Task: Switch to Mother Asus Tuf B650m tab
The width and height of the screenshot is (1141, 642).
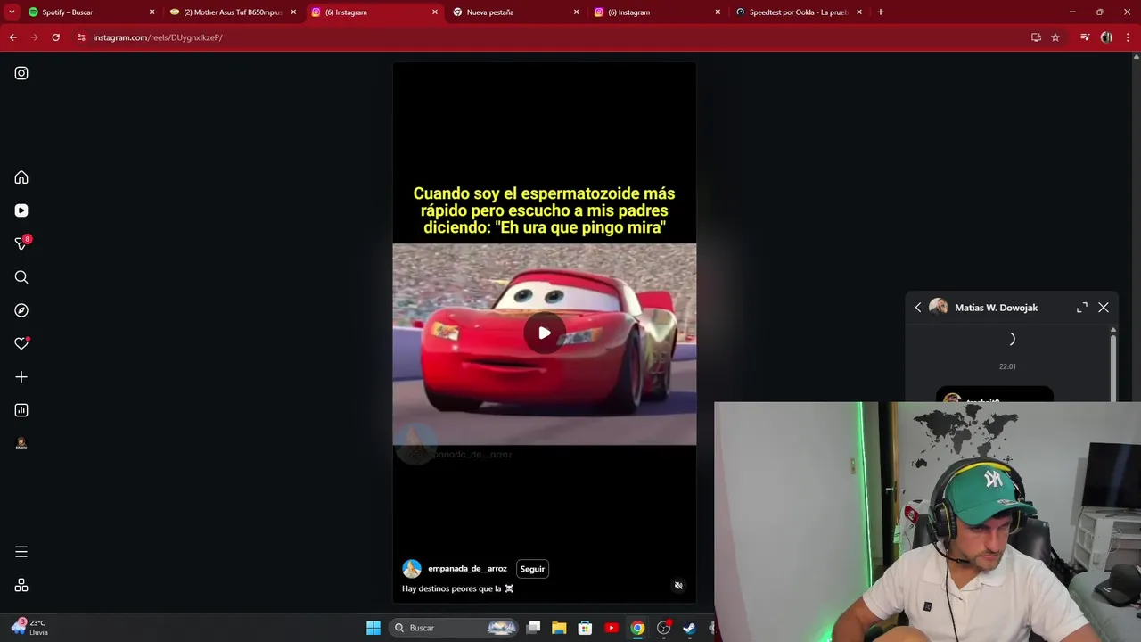Action: pyautogui.click(x=232, y=12)
